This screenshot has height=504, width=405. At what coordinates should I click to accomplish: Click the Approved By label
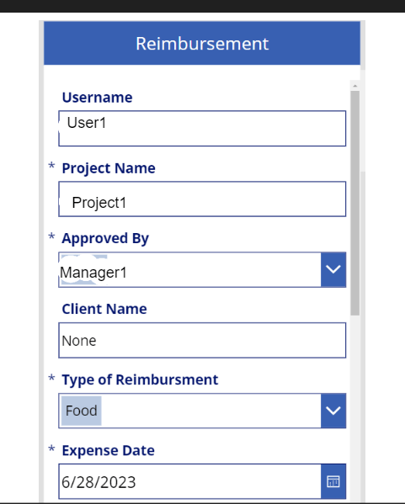point(105,238)
